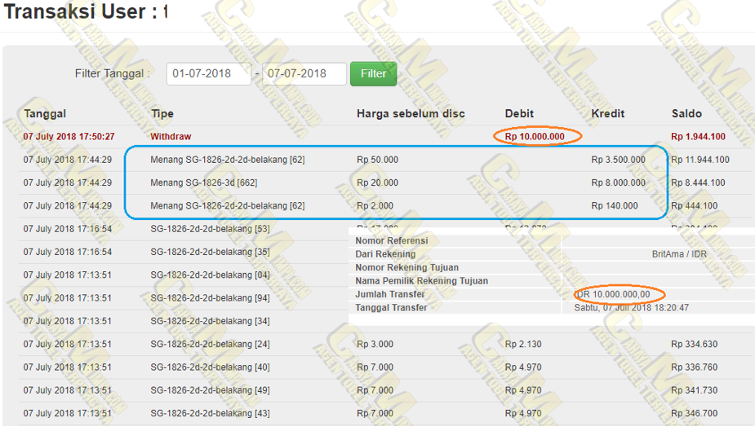The height and width of the screenshot is (431, 755).
Task: Focus the start date field 01-07-2018
Action: click(209, 73)
